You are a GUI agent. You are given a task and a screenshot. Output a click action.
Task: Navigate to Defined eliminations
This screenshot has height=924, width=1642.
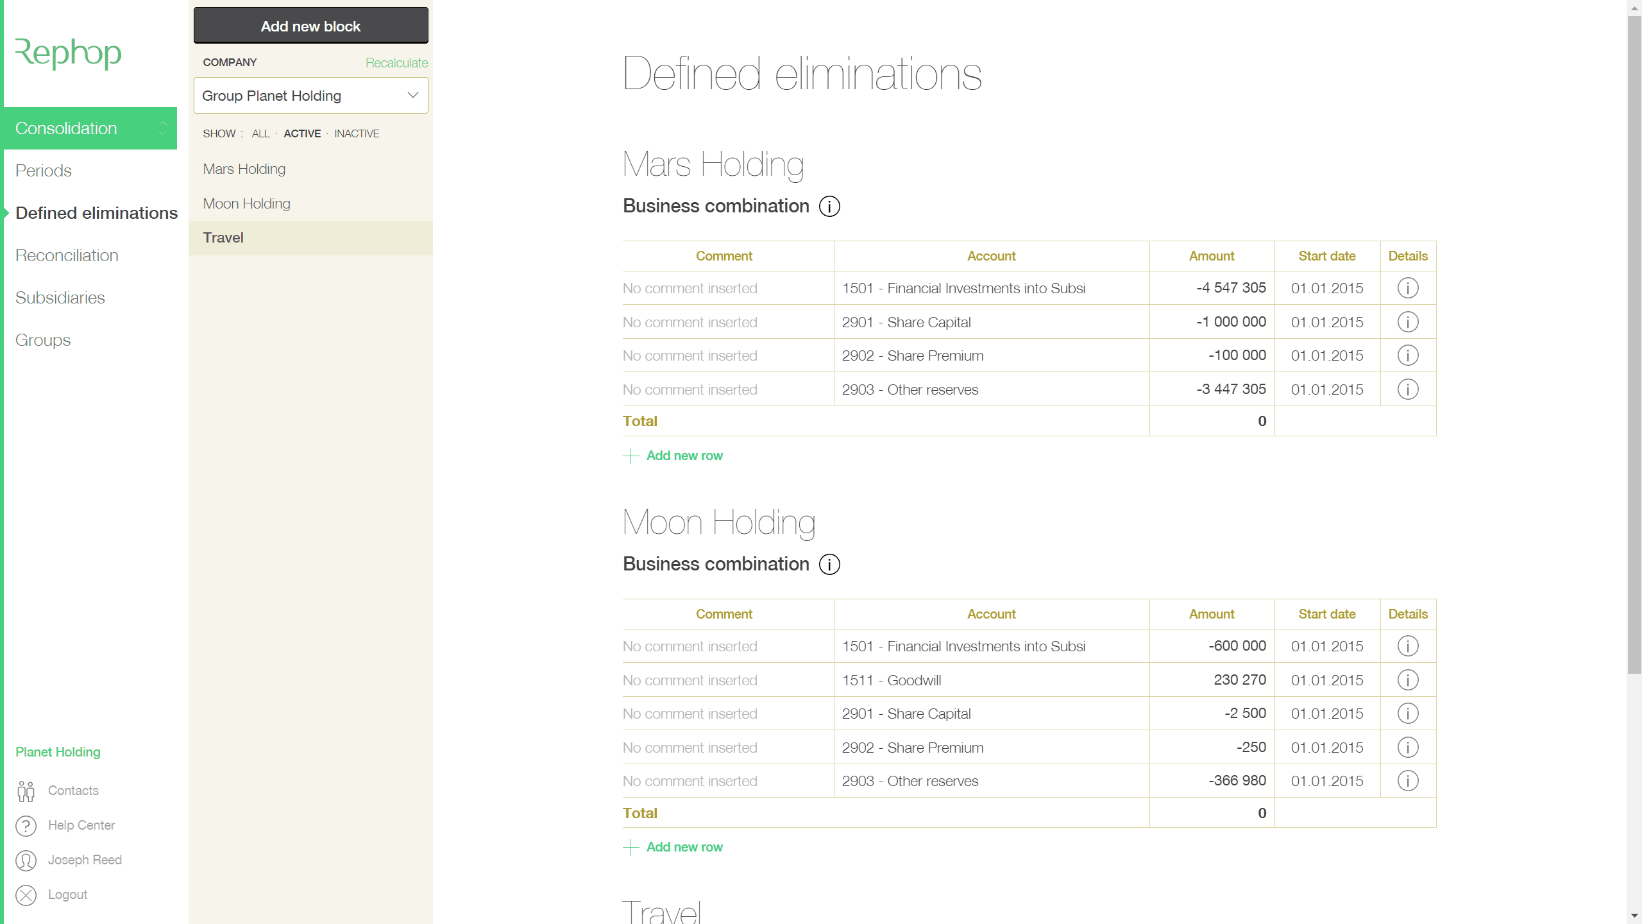point(96,212)
